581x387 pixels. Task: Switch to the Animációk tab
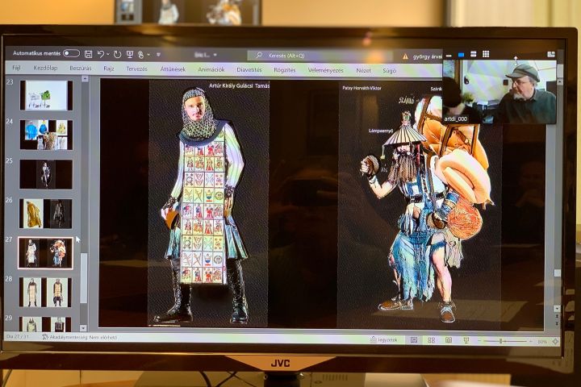pos(211,69)
